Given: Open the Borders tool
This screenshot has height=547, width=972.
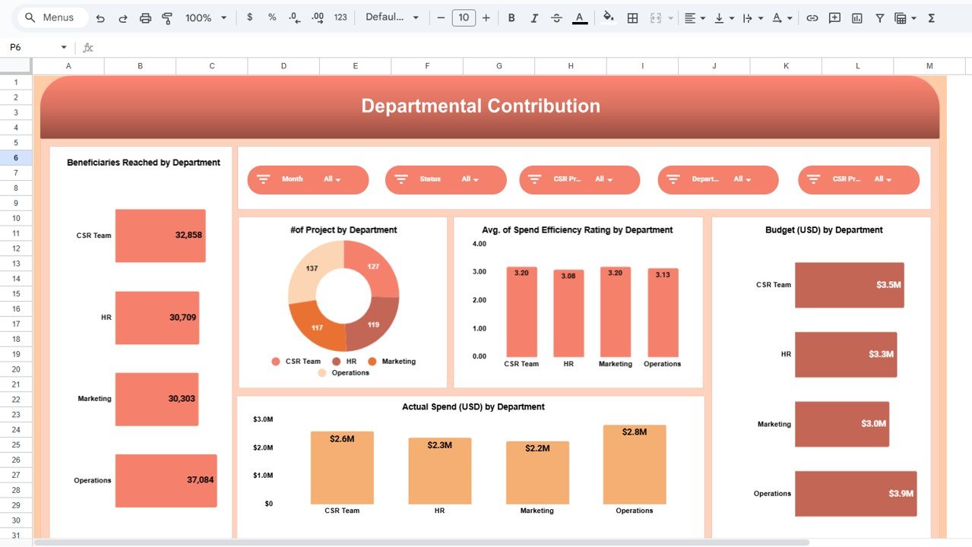Looking at the screenshot, I should 632,17.
